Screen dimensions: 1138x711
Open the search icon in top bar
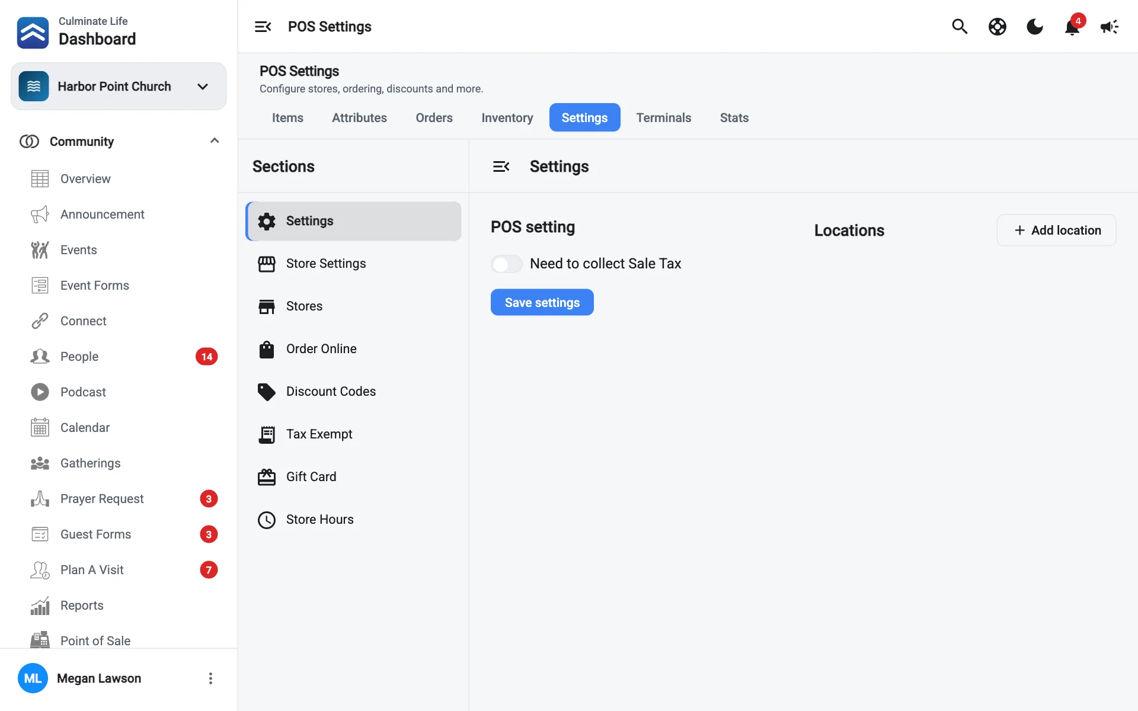[960, 27]
